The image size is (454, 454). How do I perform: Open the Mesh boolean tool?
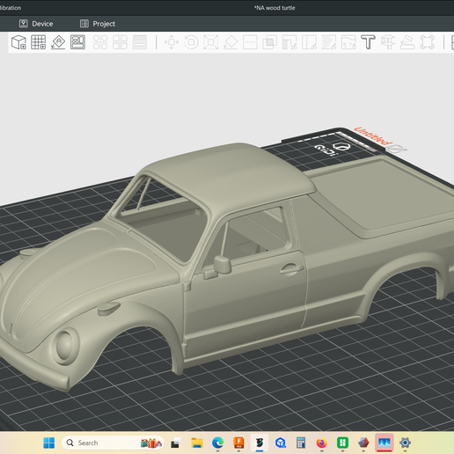pyautogui.click(x=270, y=42)
